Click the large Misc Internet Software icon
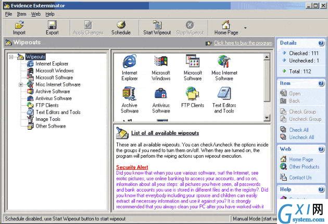Image resolution: width=328 pixels, height=224 pixels. click(x=224, y=61)
